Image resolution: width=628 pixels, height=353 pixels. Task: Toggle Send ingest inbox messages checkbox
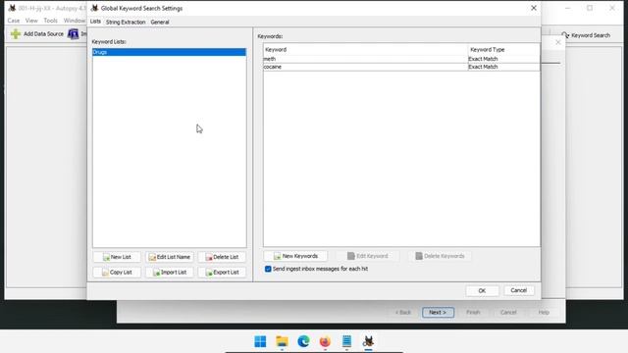[x=268, y=269]
